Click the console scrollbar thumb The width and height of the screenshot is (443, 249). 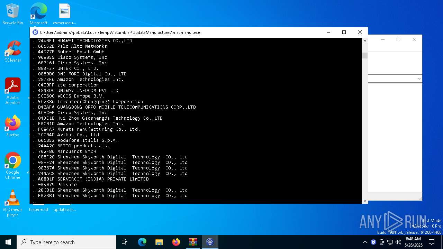365,56
